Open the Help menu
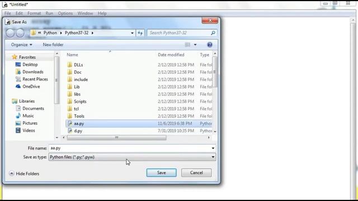The image size is (358, 201). (102, 13)
